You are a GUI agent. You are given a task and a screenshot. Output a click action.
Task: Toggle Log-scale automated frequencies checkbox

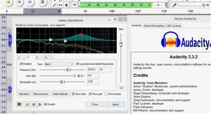click(x=77, y=64)
